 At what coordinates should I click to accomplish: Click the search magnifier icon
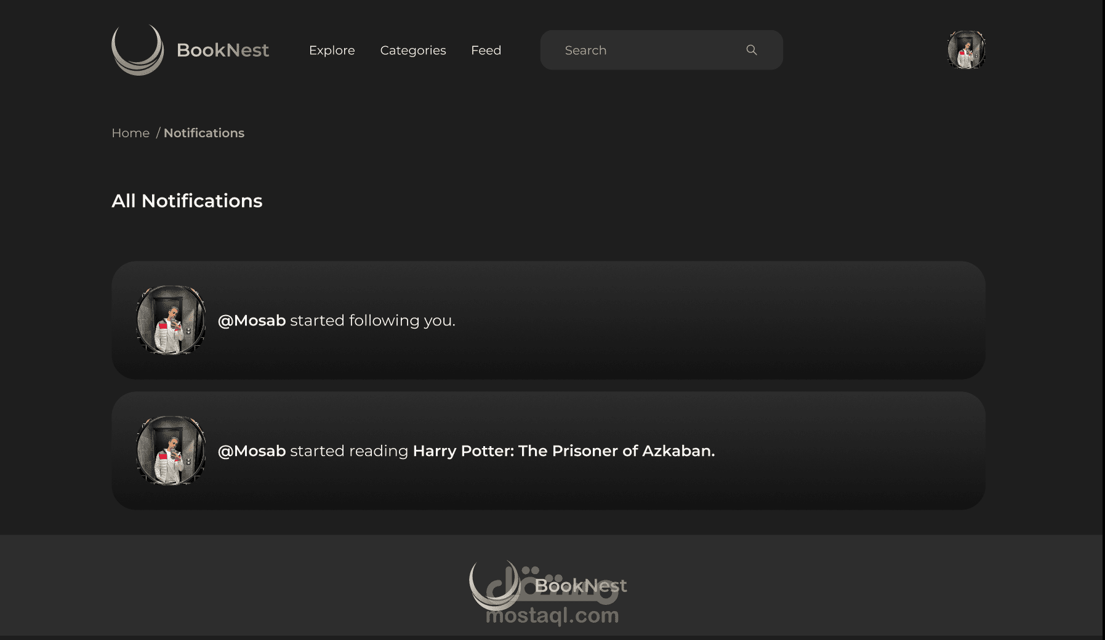click(752, 50)
